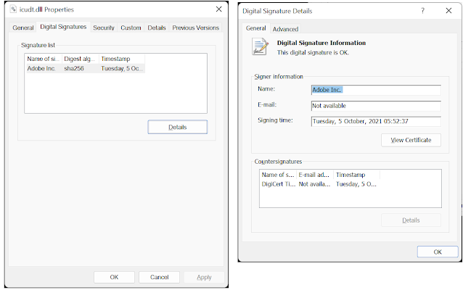Close the icudt.dll Properties window
463x290 pixels.
219,9
